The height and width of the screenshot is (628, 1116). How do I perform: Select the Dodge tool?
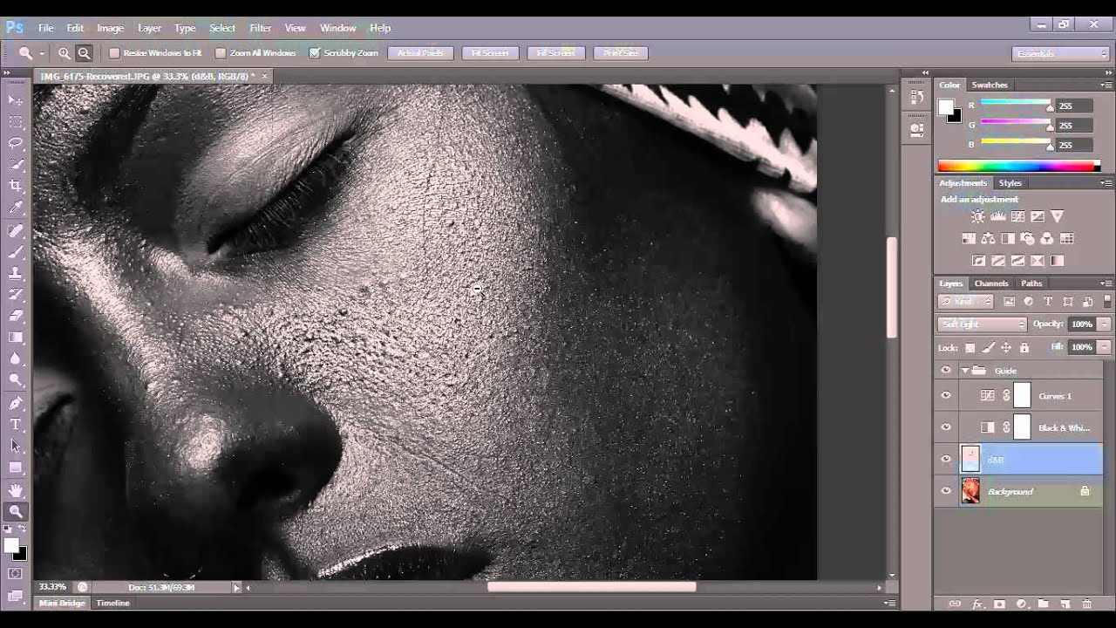coord(16,379)
